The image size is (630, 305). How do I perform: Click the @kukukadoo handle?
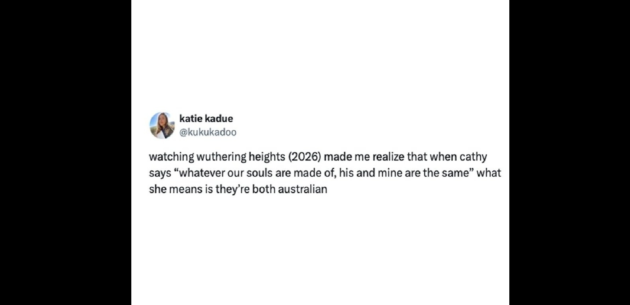pos(208,132)
